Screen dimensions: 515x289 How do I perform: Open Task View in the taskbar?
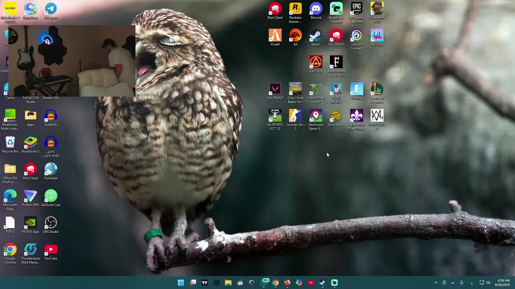coord(193,283)
